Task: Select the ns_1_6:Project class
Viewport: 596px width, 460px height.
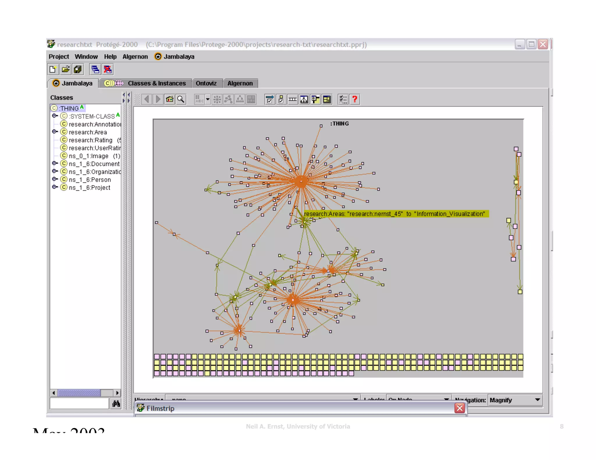Action: tap(89, 188)
